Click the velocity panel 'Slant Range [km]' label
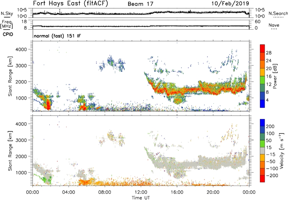This screenshot has width=288, height=200. (x=10, y=151)
